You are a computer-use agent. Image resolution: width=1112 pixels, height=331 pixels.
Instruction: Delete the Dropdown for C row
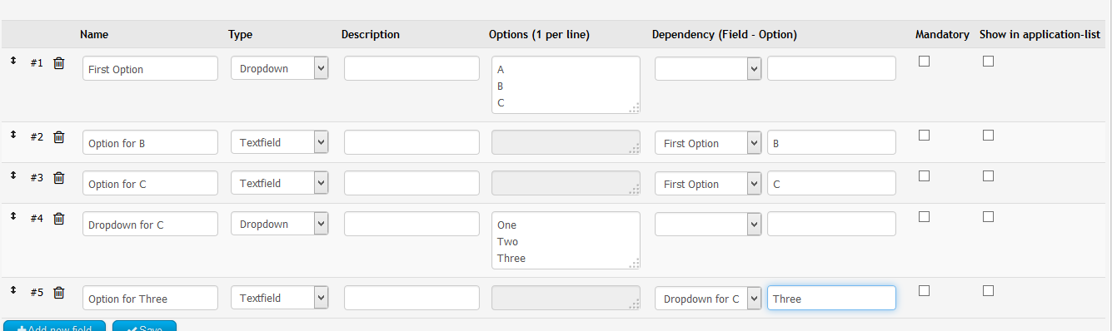coord(58,219)
